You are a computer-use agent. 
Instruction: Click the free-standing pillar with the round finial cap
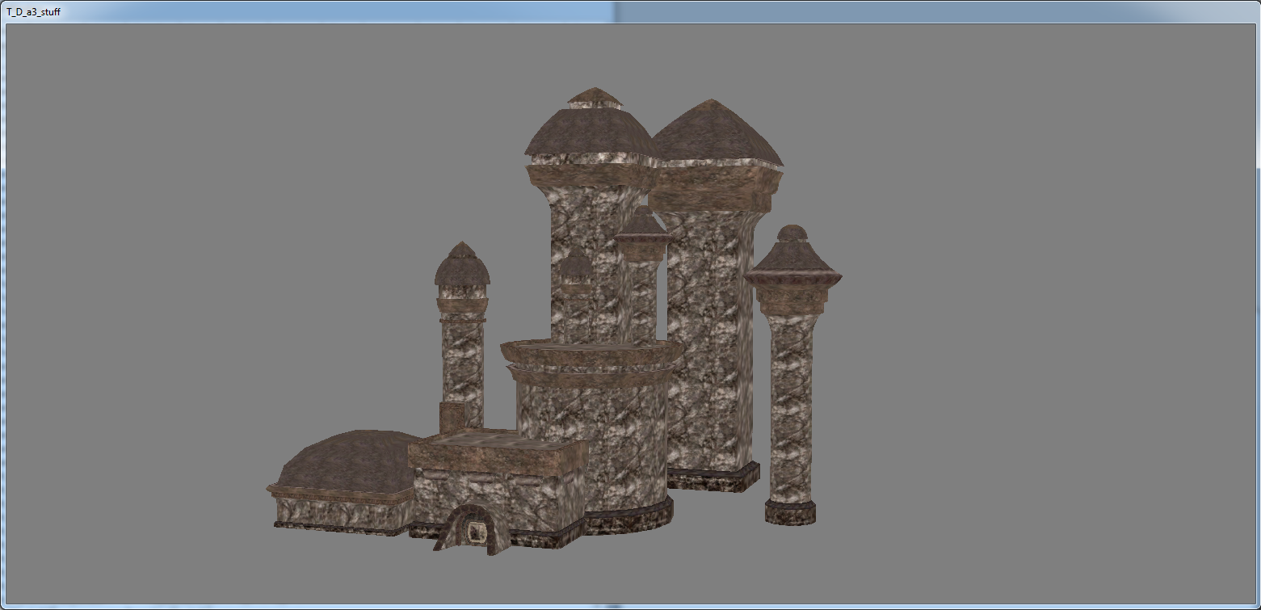[792, 375]
